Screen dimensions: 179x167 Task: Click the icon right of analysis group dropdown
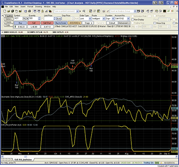138,11
